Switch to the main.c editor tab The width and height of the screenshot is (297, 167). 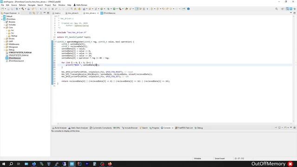(57, 13)
